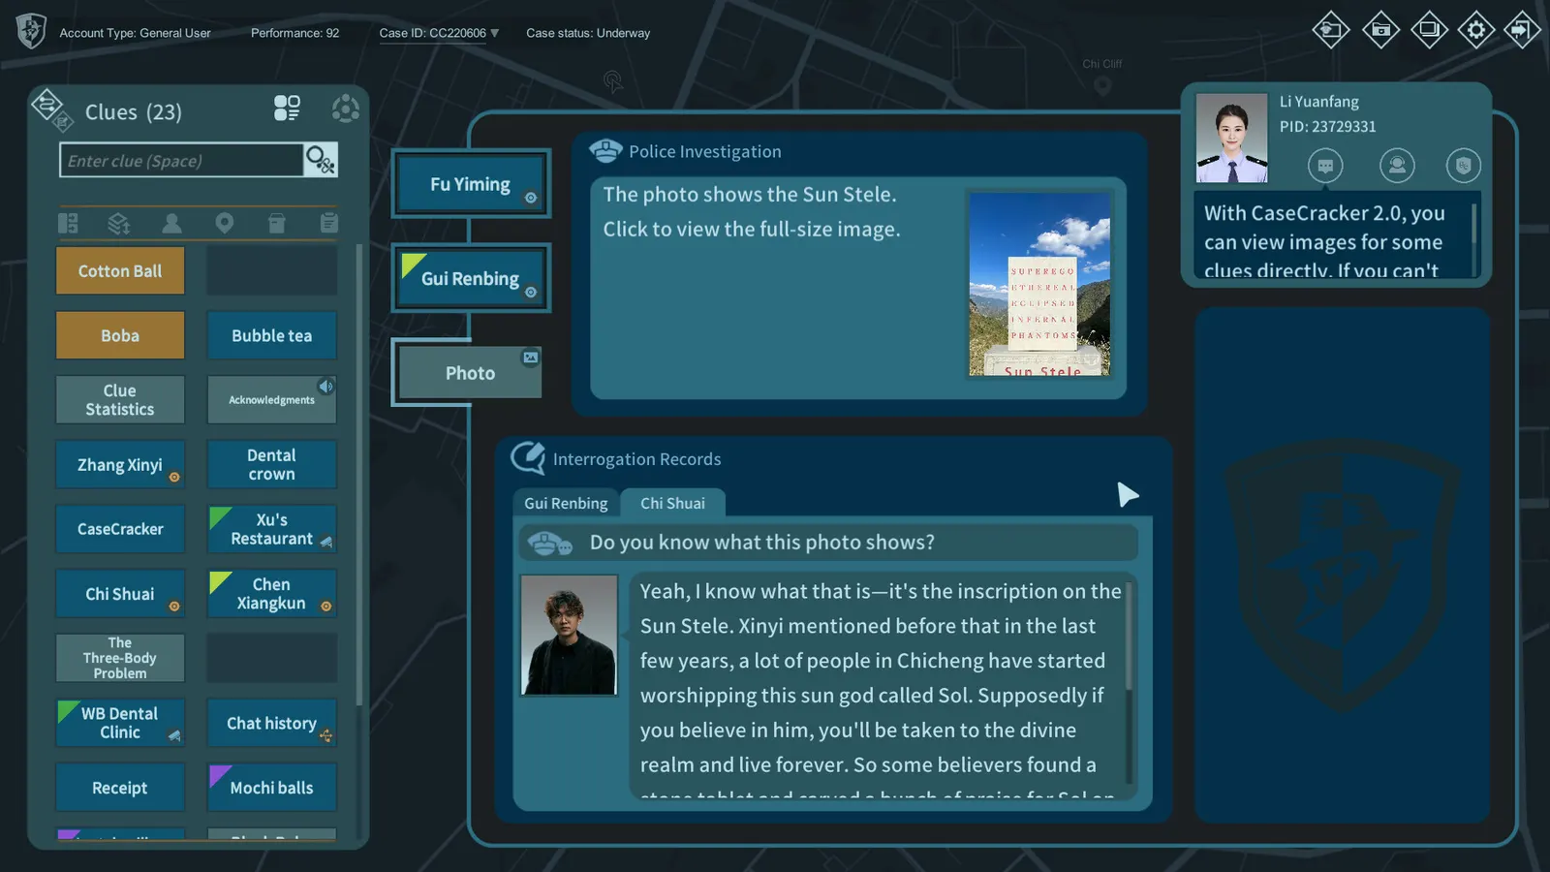Filter clues by person icon
1550x872 pixels.
tap(171, 224)
